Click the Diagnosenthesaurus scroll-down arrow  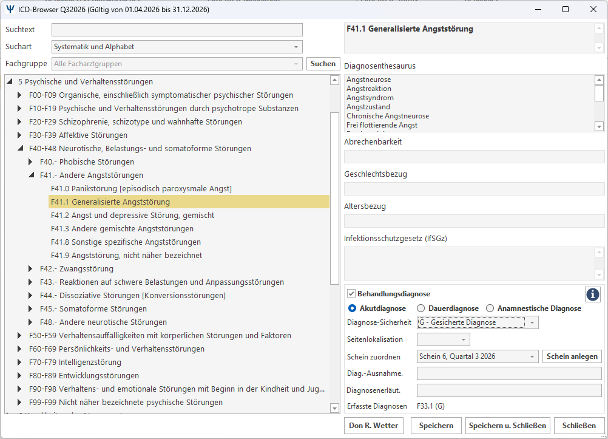point(599,126)
